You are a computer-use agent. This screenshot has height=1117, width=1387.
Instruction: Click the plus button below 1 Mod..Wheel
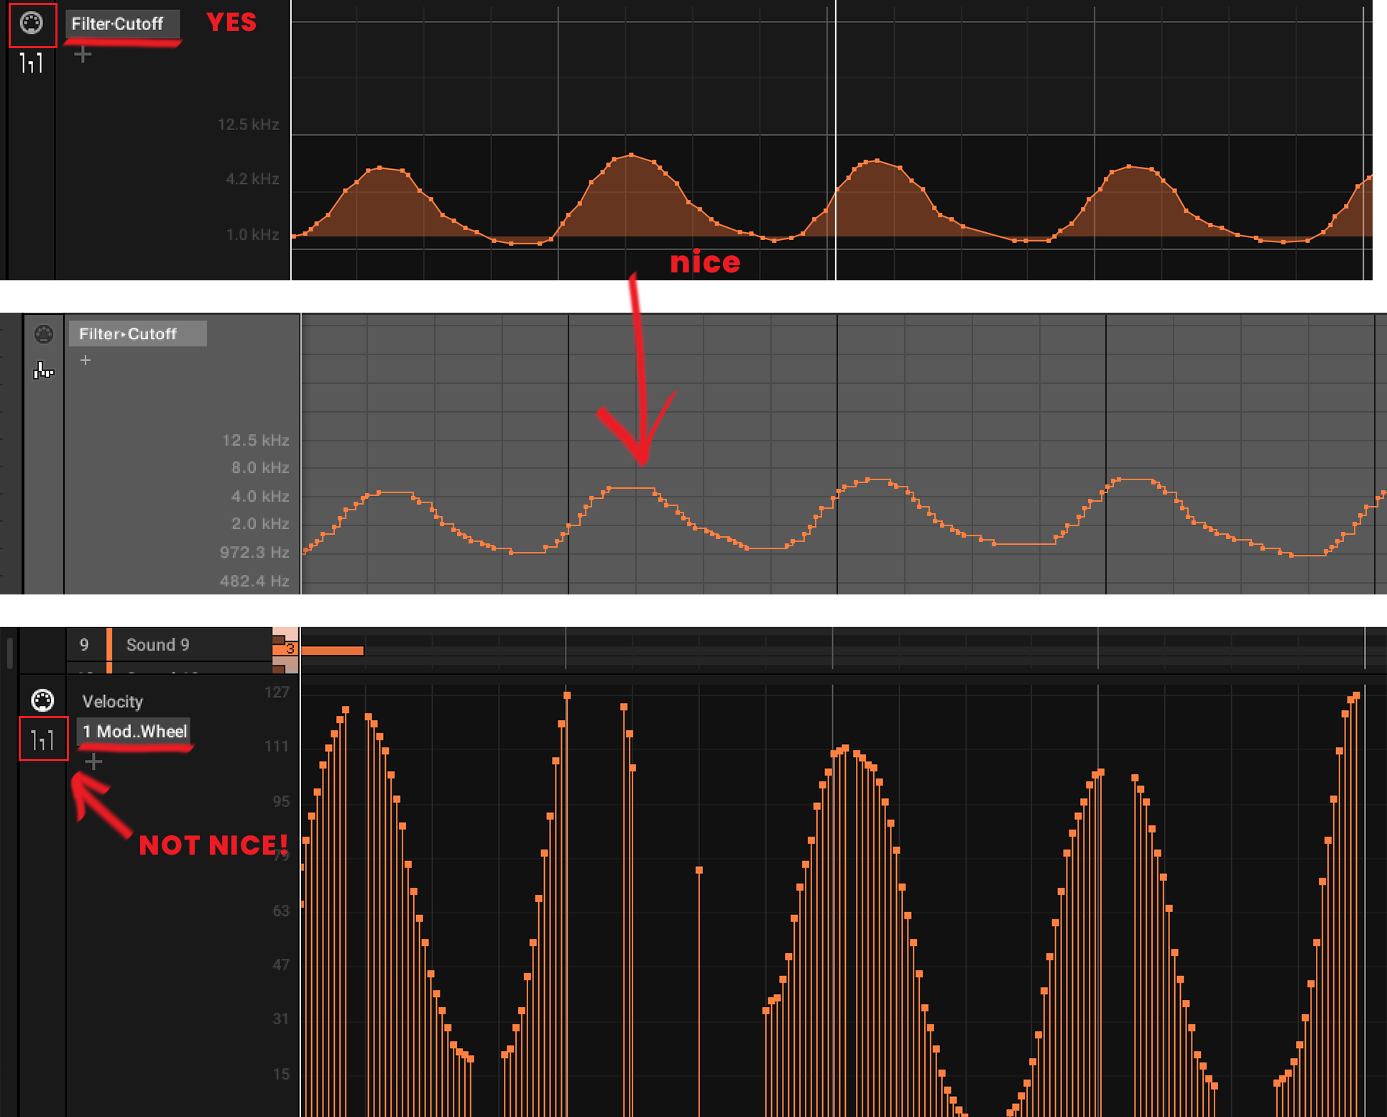(x=93, y=761)
